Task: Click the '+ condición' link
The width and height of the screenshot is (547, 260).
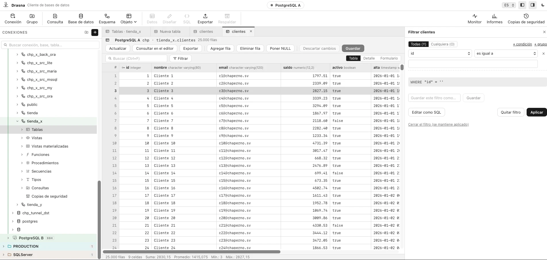Action: coord(522,44)
